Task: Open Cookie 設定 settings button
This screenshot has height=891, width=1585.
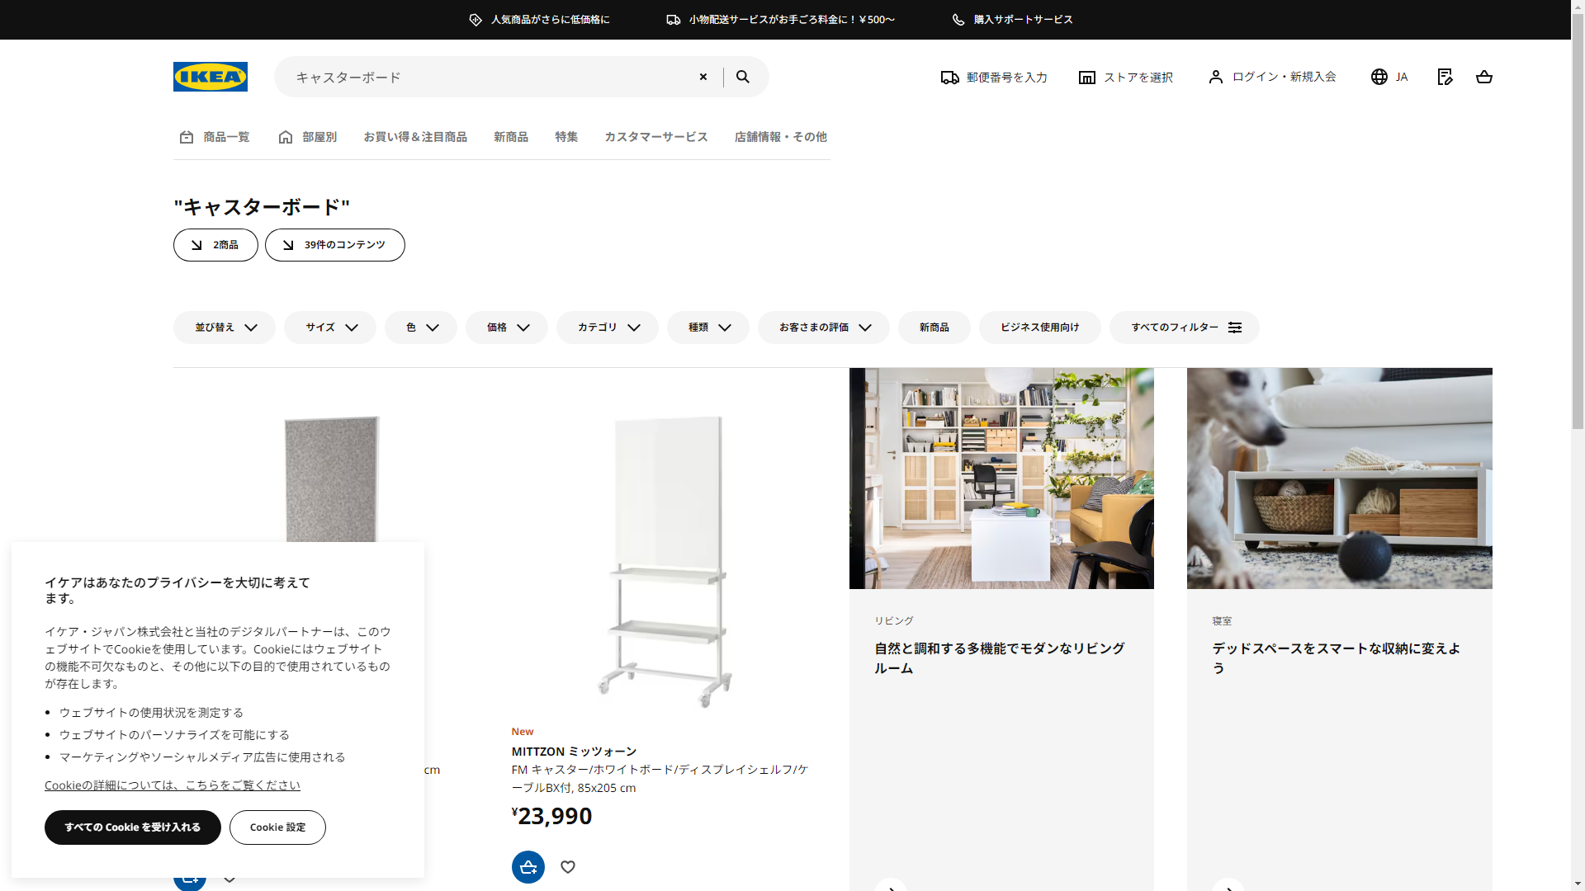Action: point(277,827)
